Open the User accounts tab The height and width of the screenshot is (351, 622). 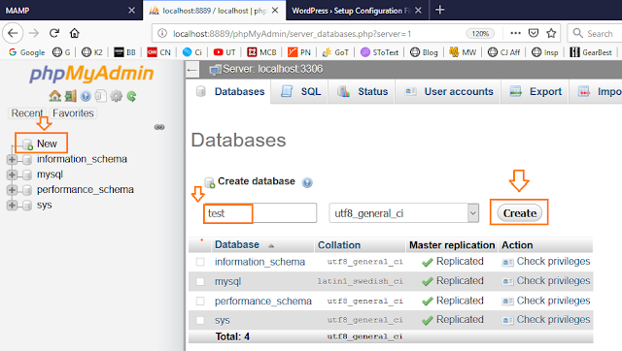(x=448, y=91)
